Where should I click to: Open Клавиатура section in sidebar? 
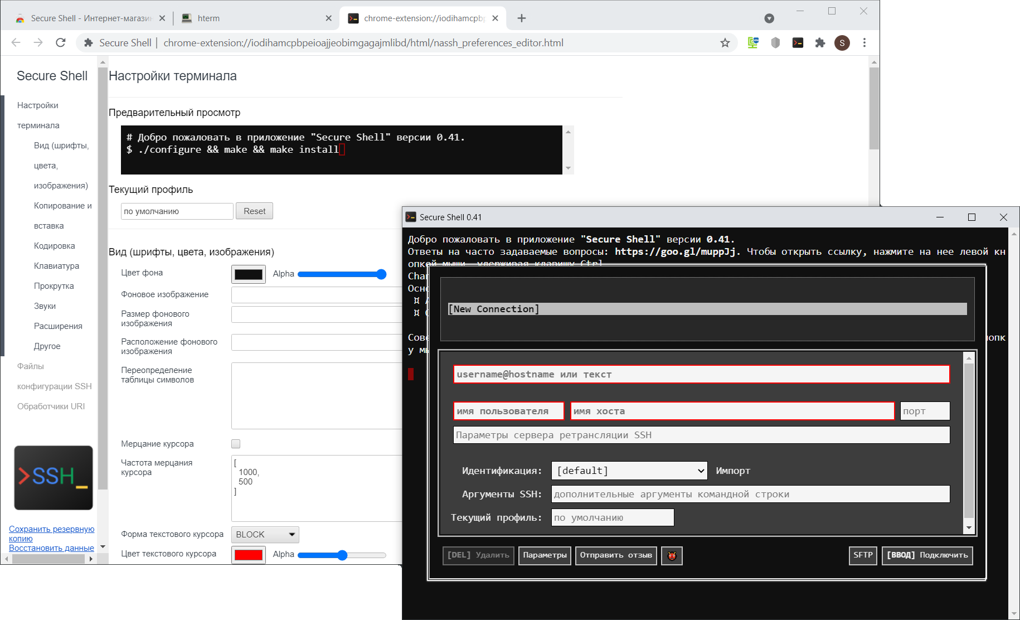coord(56,266)
